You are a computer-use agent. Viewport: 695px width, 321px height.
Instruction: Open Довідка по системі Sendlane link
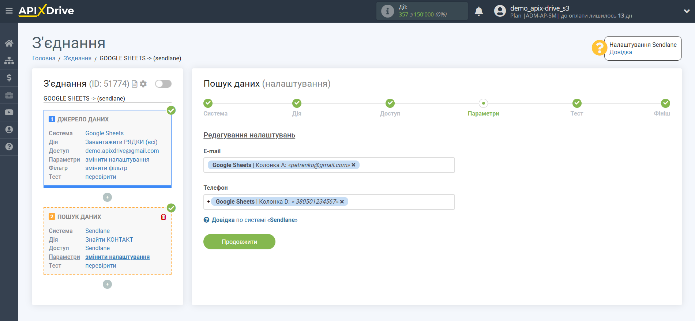pos(255,220)
